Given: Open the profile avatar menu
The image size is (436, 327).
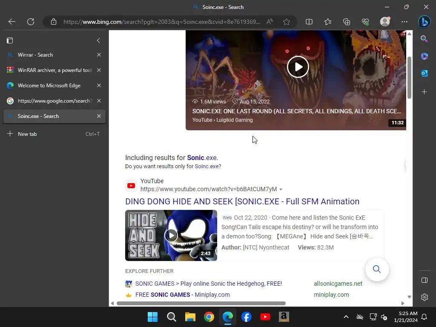Looking at the screenshot, I should (385, 22).
